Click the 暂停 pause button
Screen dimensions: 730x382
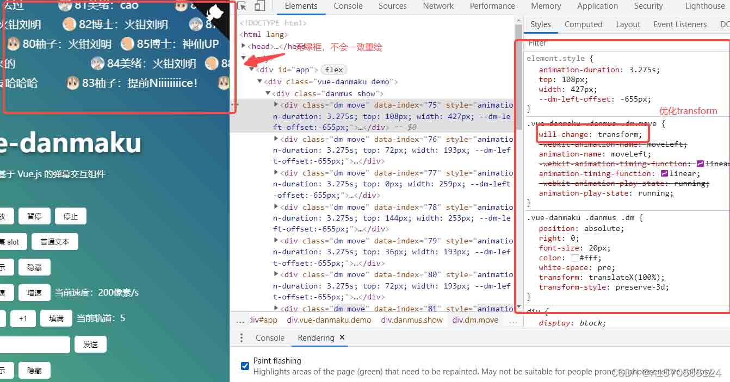click(x=34, y=216)
